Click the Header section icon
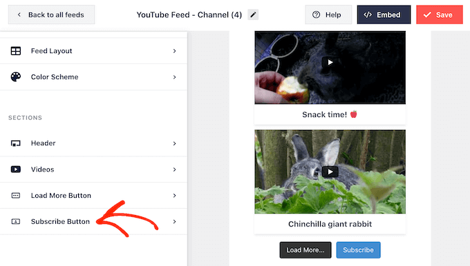 (x=16, y=143)
